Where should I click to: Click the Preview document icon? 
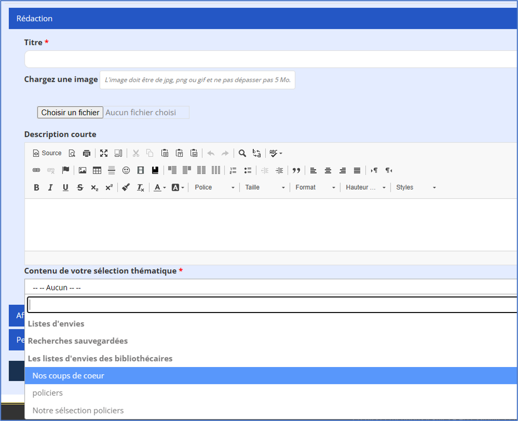(72, 153)
